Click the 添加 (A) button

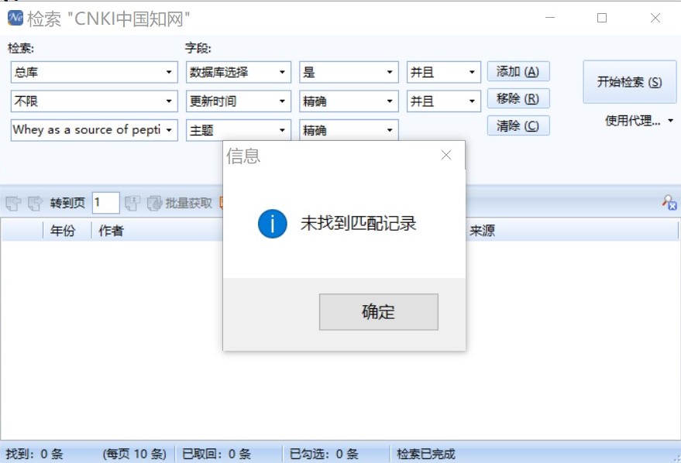(518, 71)
